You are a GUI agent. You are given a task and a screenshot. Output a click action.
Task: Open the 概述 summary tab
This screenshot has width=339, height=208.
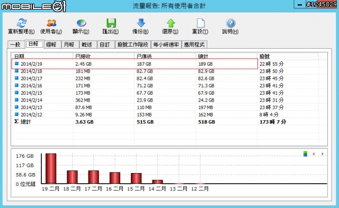tap(87, 44)
